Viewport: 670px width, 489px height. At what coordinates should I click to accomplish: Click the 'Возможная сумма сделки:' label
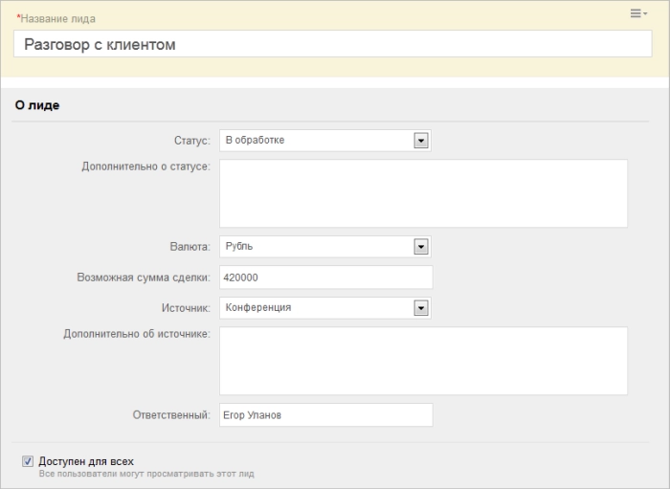144,278
